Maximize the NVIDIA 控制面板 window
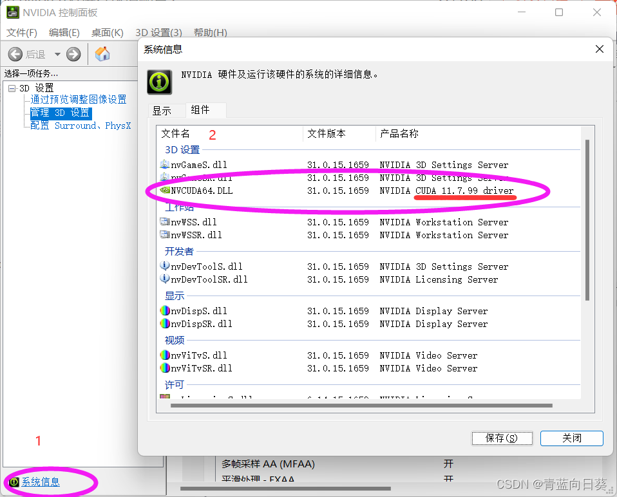Viewport: 617px width, 497px height. (559, 12)
